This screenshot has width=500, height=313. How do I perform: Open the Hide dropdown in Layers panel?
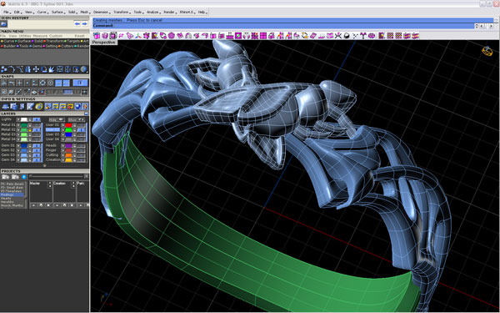tap(57, 119)
